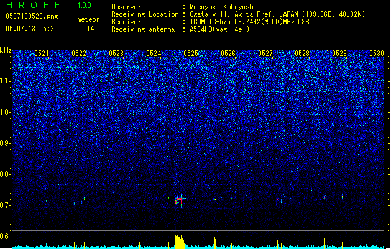Click the 0525 time marker
391x249 pixels.
point(191,54)
